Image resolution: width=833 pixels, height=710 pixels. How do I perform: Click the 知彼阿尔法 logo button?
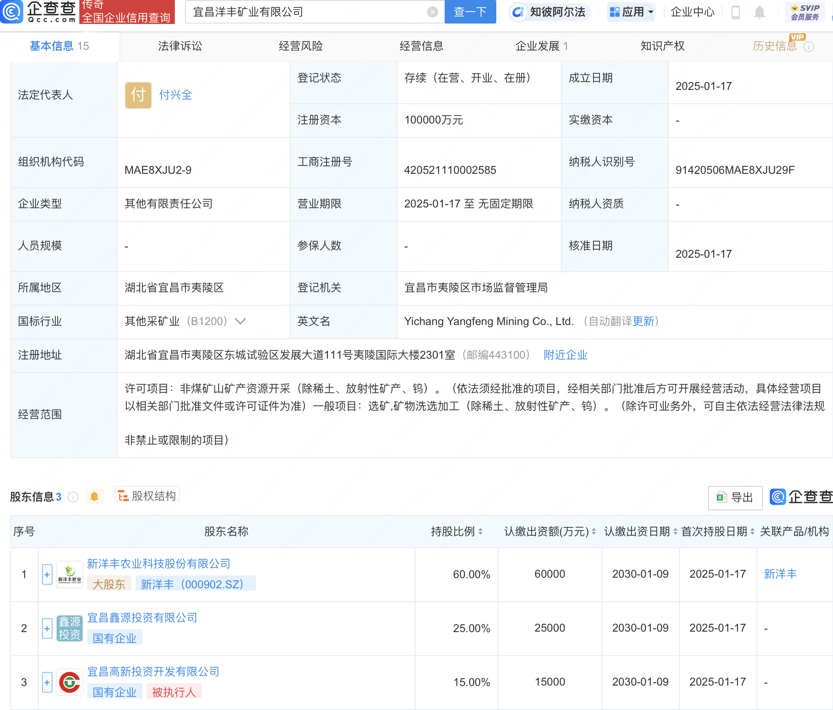[549, 12]
